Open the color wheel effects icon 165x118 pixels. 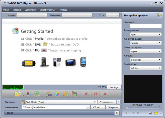point(57,94)
